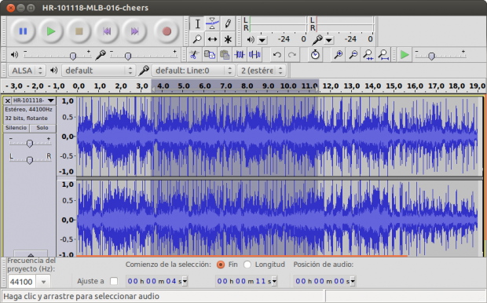487x303 pixels.
Task: Zoom out of the waveform
Action: 353,55
